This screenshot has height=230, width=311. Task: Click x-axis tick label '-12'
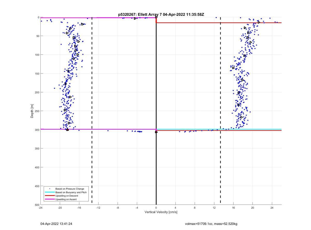coord(98,208)
